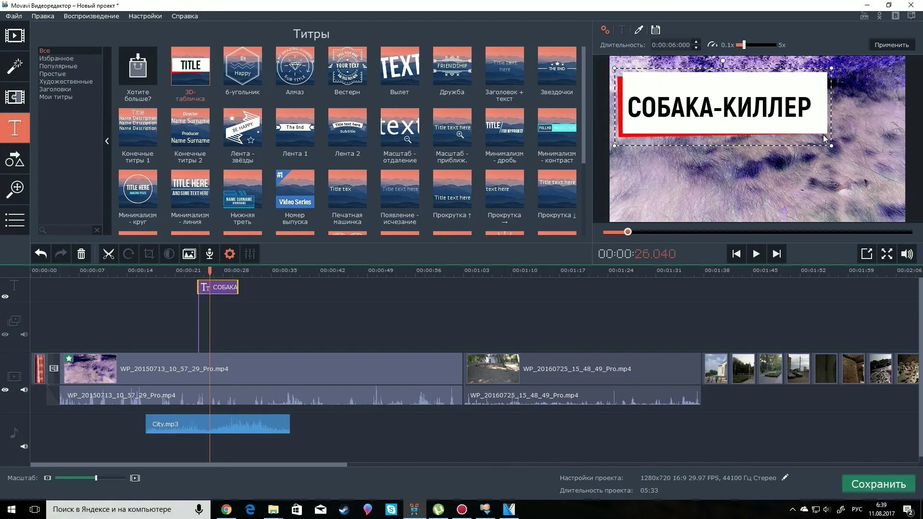The width and height of the screenshot is (923, 519).
Task: Open the Воспроизведение menu
Action: 91,16
